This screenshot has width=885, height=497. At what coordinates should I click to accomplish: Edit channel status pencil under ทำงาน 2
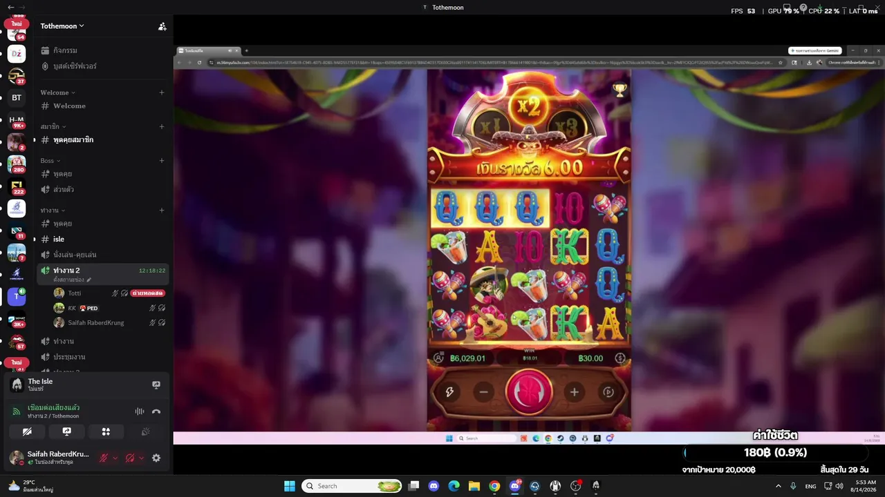pos(89,280)
